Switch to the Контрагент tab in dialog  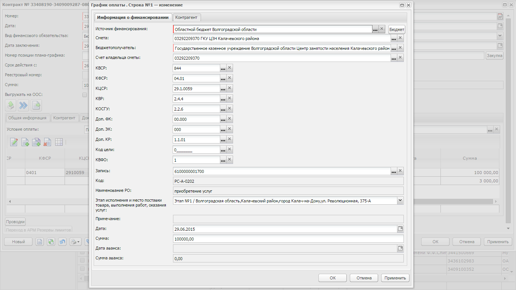tap(187, 17)
